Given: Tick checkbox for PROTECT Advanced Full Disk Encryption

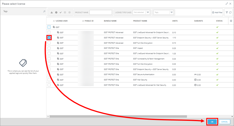Looking at the screenshot, I should pos(49,43).
